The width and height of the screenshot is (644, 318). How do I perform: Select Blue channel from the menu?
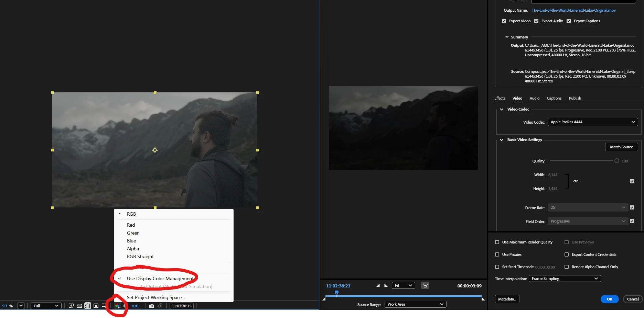(x=174, y=241)
